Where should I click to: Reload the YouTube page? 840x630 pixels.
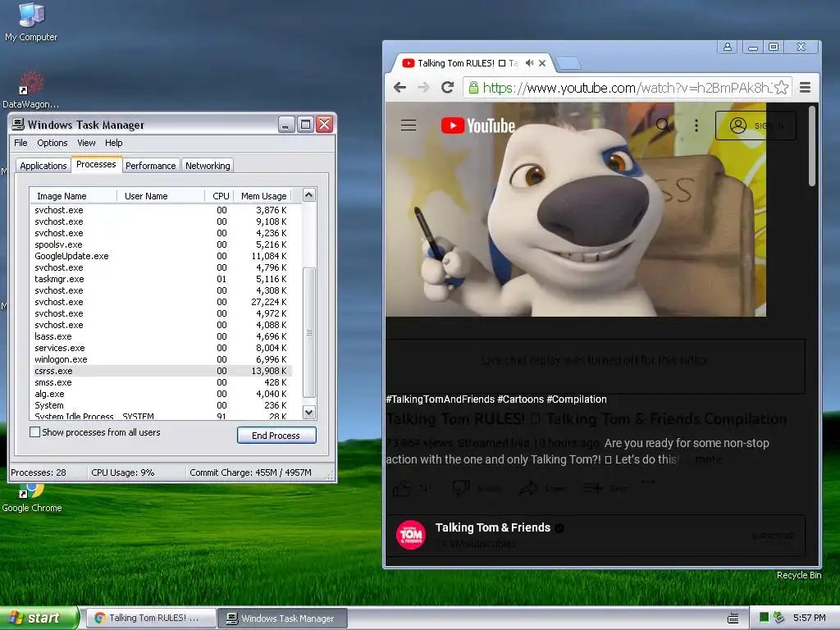click(447, 87)
